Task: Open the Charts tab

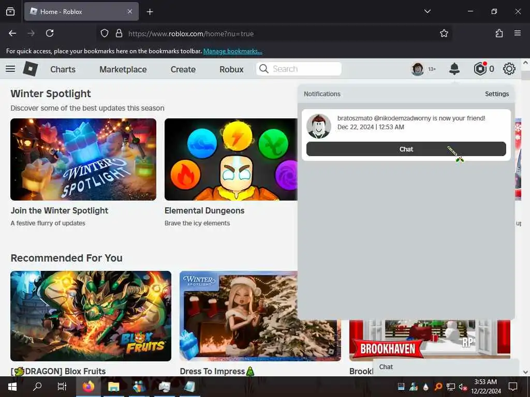Action: tap(63, 69)
